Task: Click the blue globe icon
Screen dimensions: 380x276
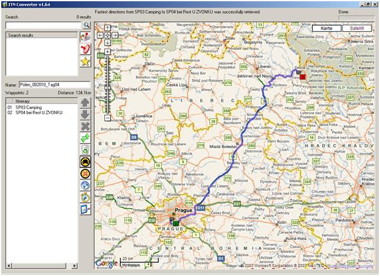Action: tap(85, 186)
